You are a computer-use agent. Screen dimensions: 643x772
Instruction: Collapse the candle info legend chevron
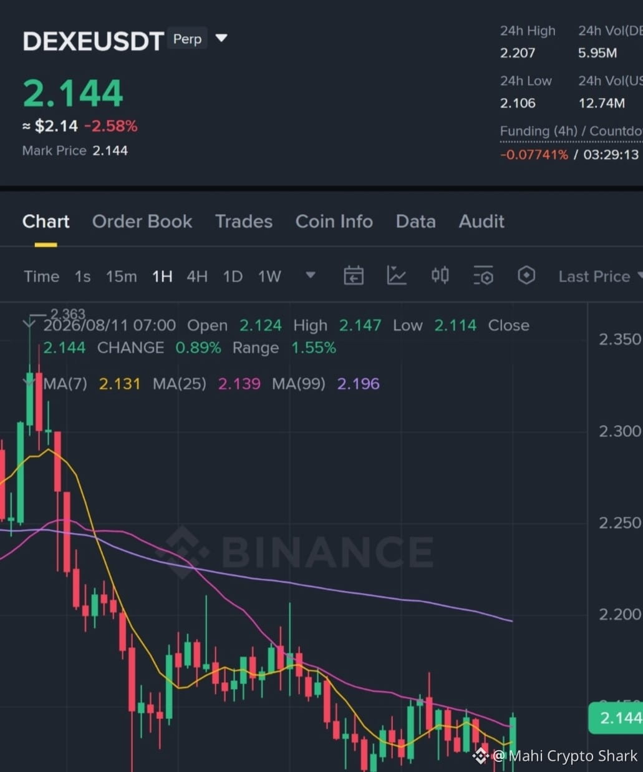29,323
